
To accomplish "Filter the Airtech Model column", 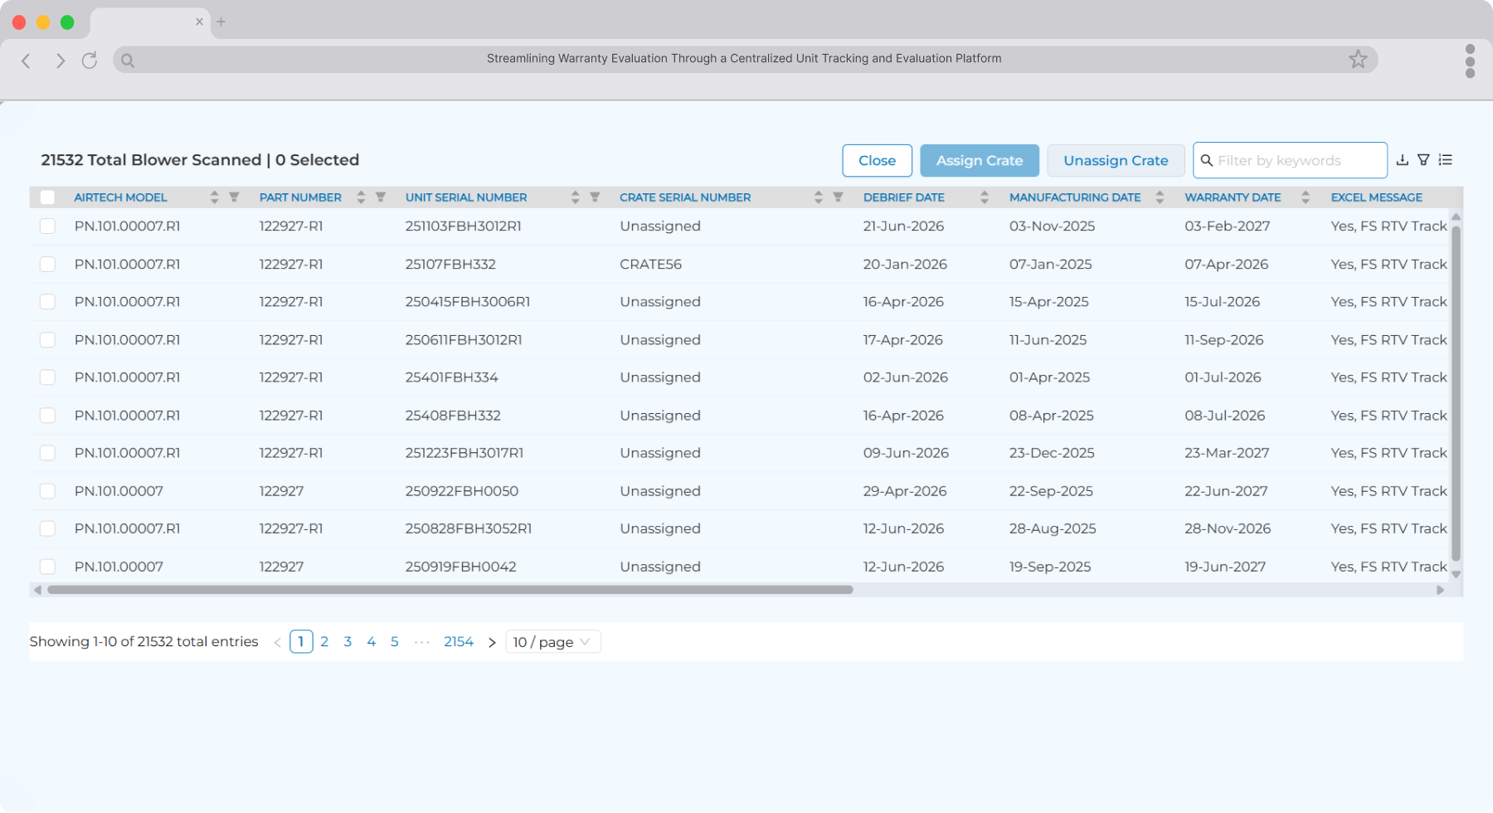I will (234, 197).
